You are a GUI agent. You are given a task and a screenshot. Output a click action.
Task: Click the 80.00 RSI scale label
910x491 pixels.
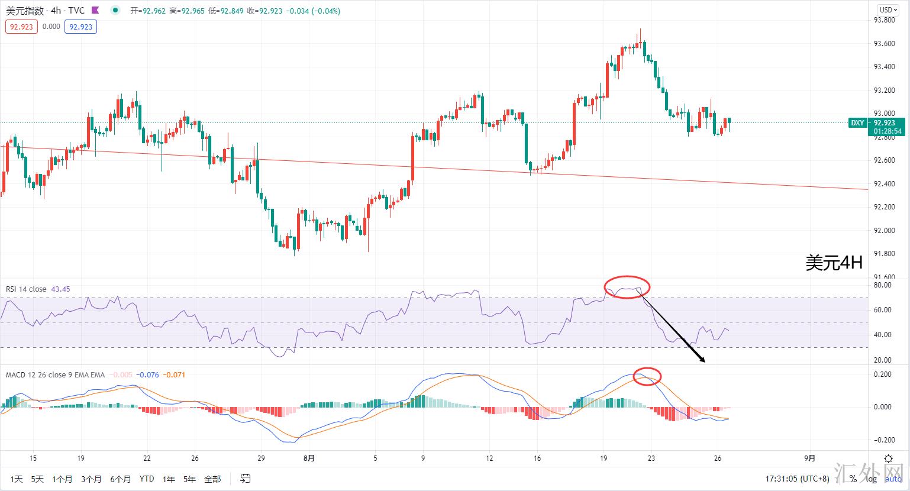point(882,285)
